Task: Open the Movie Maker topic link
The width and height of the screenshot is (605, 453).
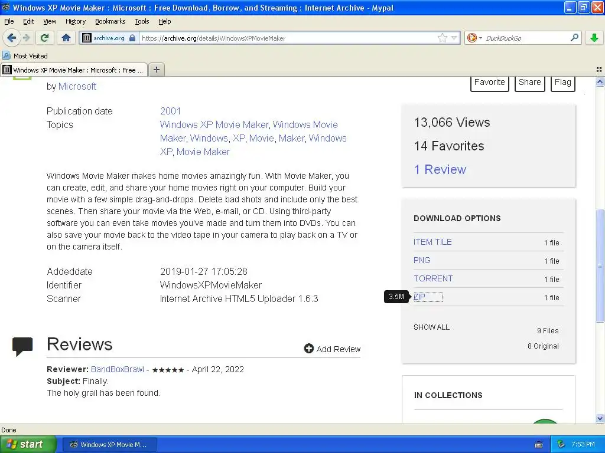Action: click(x=203, y=152)
